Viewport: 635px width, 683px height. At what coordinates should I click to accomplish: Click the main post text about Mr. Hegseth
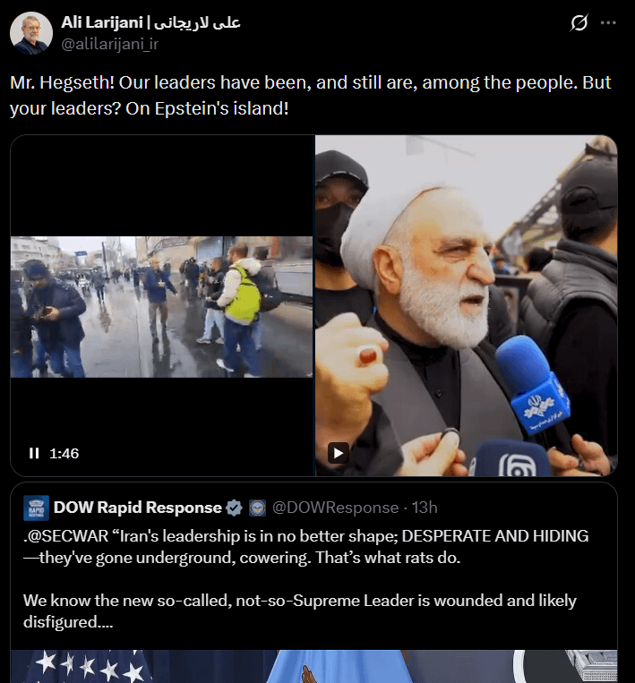pos(309,95)
